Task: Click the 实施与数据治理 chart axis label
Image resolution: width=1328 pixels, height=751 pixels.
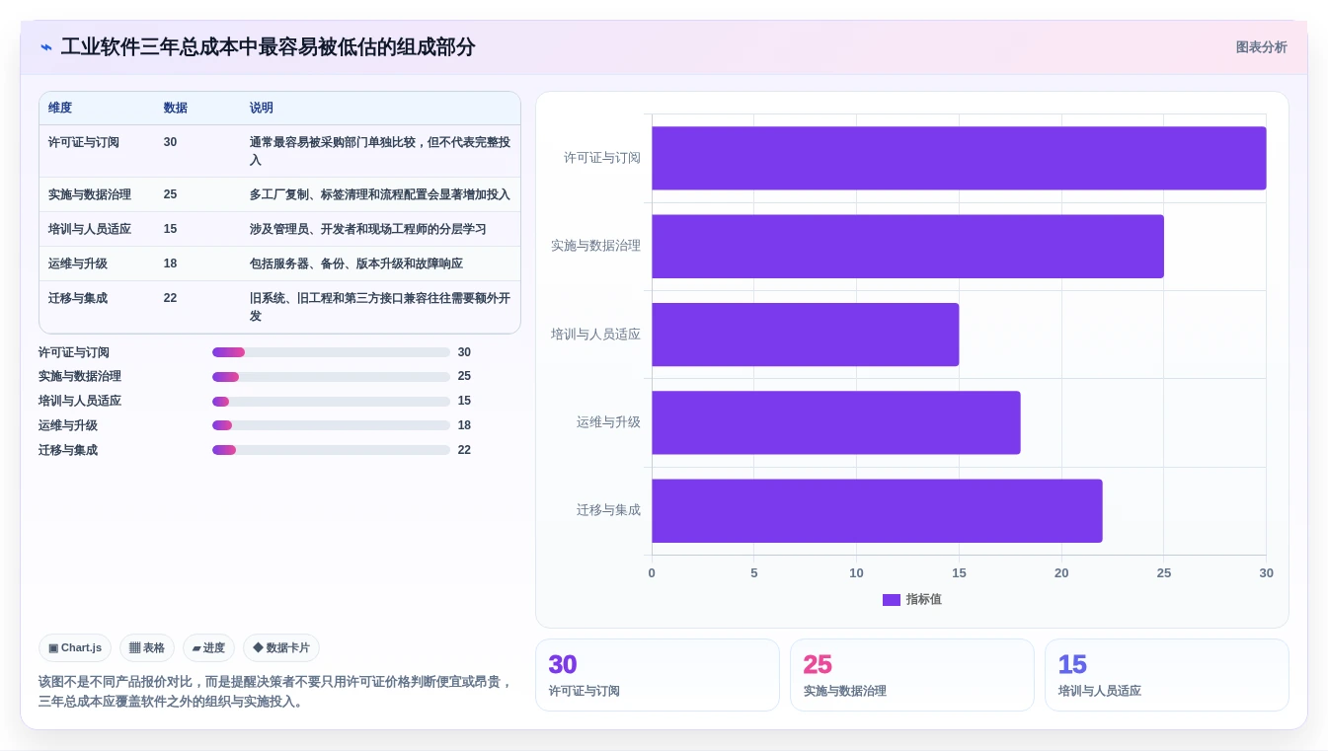Action: click(x=595, y=246)
